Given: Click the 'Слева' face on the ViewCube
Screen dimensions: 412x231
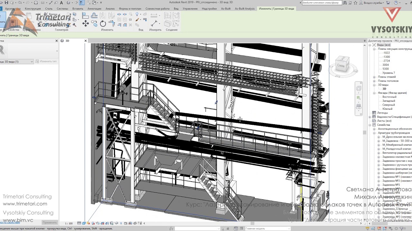Looking at the screenshot, I should [x=341, y=65].
